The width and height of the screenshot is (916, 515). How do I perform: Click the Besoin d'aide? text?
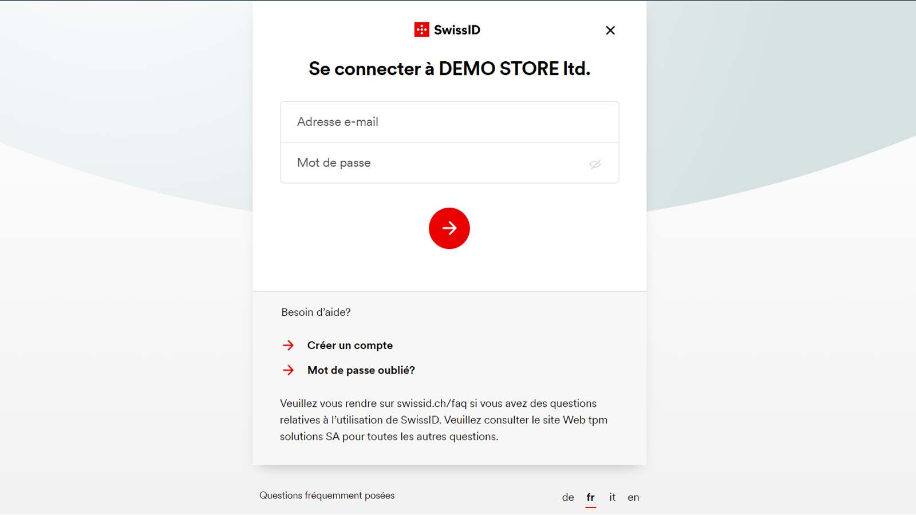pos(316,312)
